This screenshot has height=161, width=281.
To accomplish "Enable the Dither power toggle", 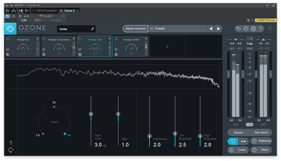I will coord(254,150).
